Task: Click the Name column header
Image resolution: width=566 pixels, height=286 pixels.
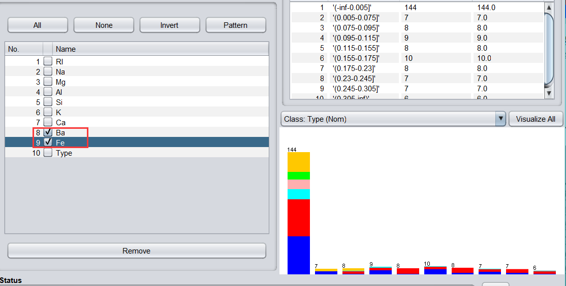Action: 161,49
